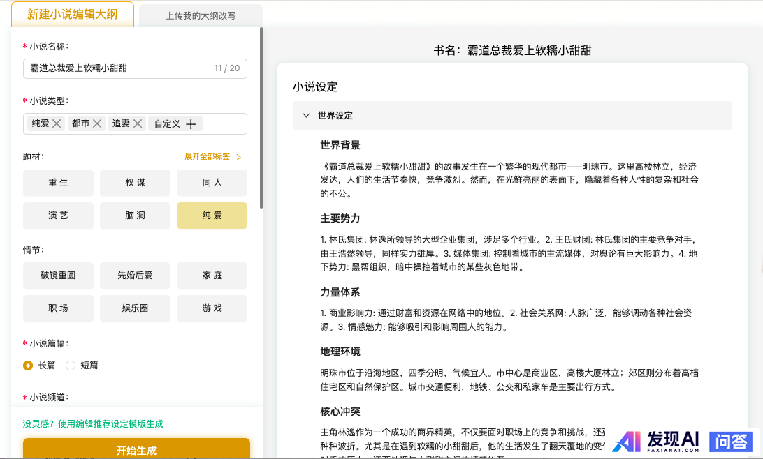The width and height of the screenshot is (763, 459).
Task: Open the 新建小说编辑大纲 tab
Action: 73,15
